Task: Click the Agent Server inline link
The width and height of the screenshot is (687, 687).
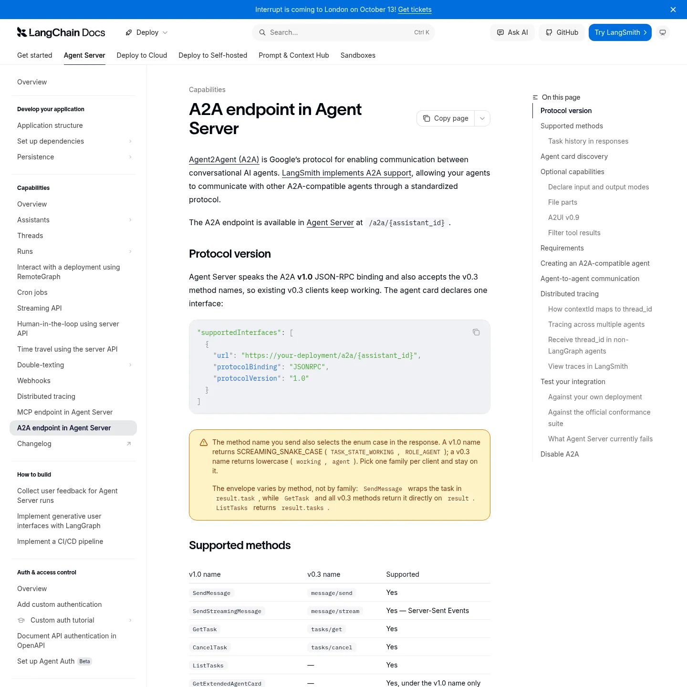Action: click(330, 222)
